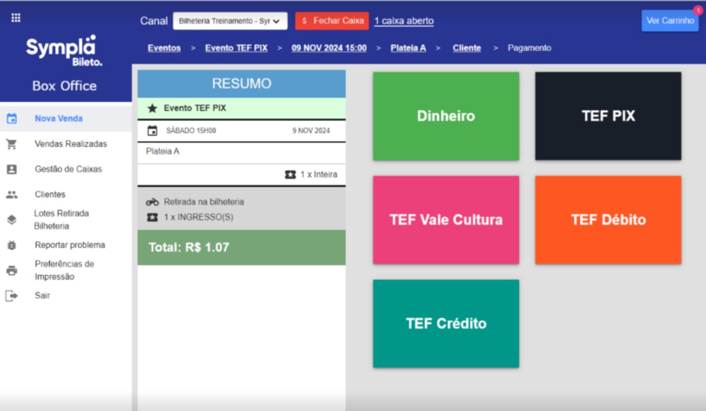706x411 pixels.
Task: Click the ticket icon beside 1 x INGRESSO(S)
Action: tap(152, 218)
